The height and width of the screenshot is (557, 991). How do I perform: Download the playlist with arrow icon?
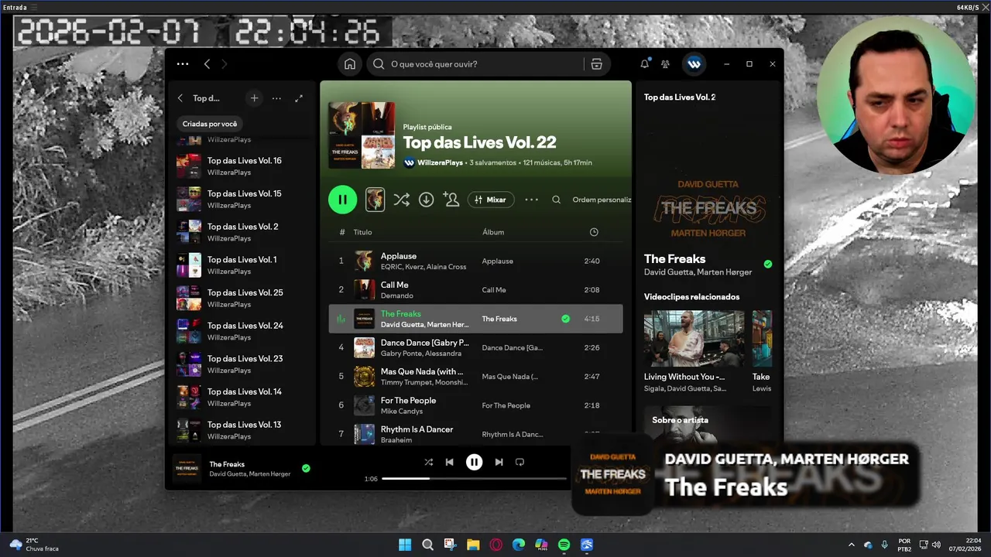point(426,200)
